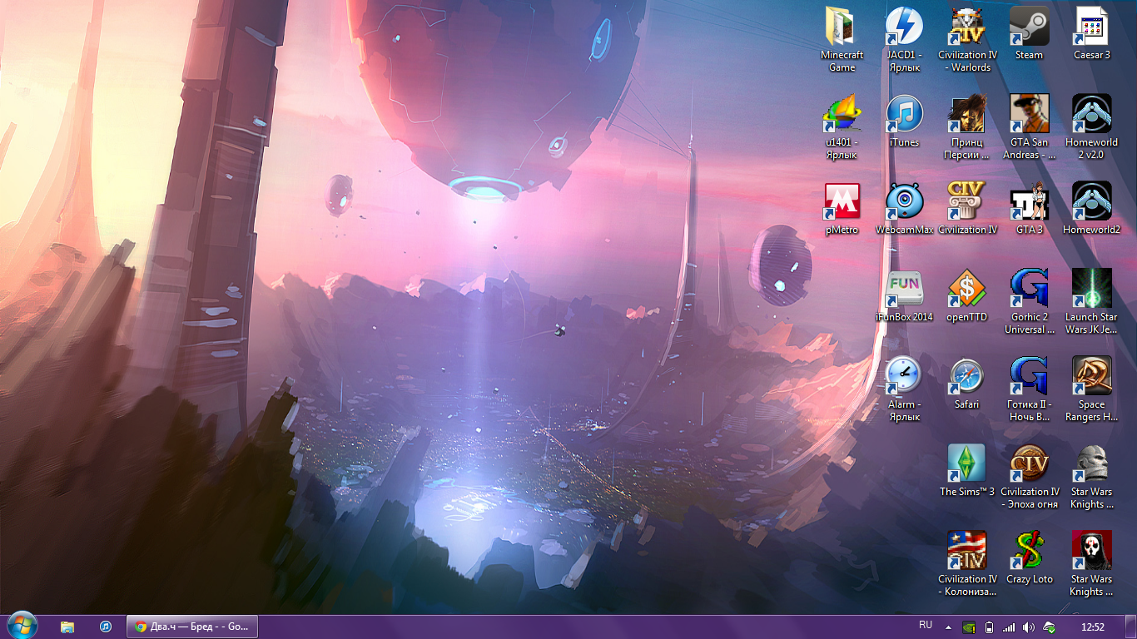Launch the WebcamMax shortcut
The image size is (1137, 639).
(904, 208)
